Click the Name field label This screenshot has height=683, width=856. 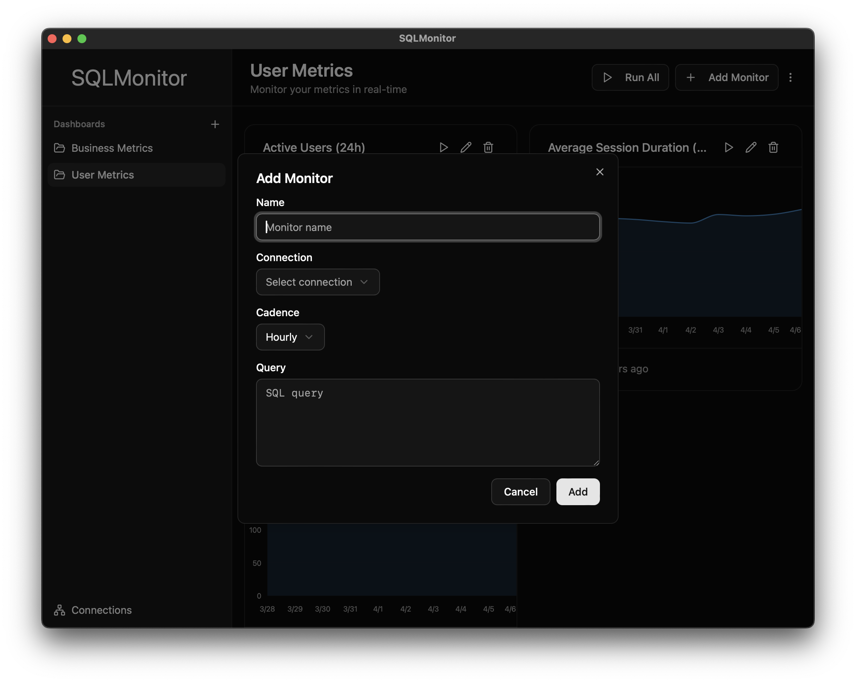[270, 202]
